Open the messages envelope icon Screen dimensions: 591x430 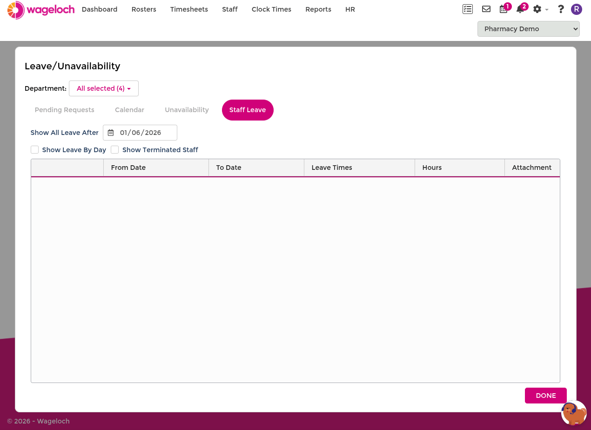(x=486, y=9)
